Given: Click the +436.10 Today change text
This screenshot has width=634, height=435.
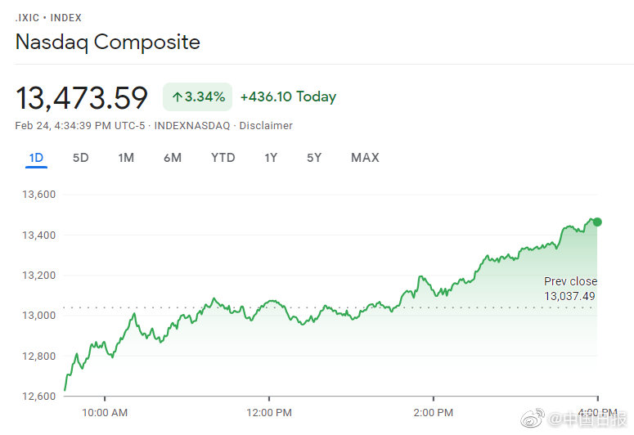Looking at the screenshot, I should [288, 96].
